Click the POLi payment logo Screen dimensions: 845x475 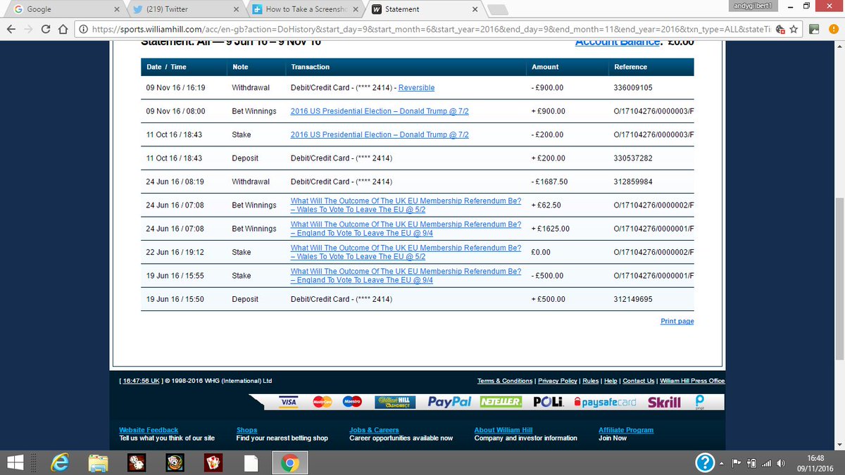click(x=549, y=402)
